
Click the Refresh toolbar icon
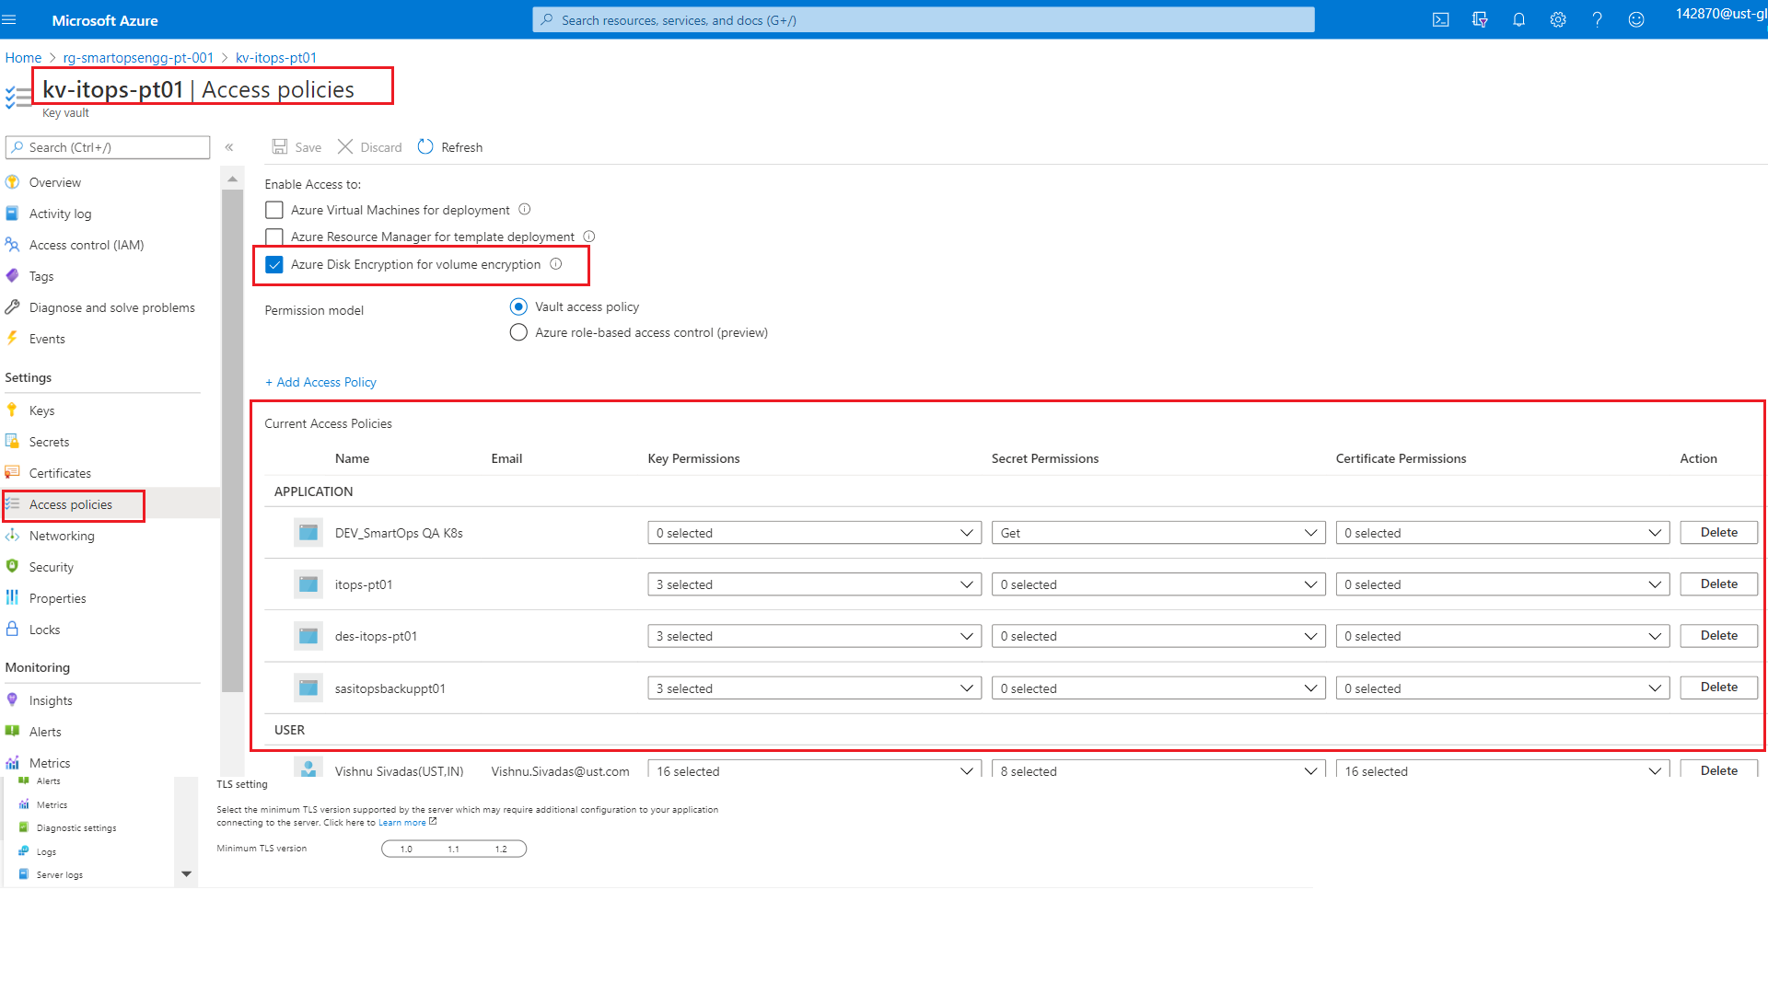(425, 147)
